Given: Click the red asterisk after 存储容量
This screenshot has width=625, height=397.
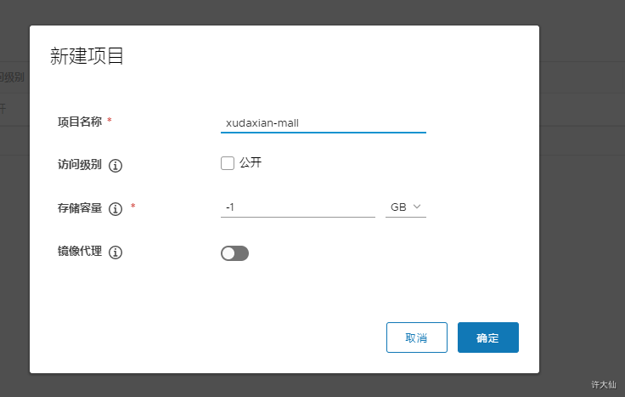Looking at the screenshot, I should point(133,207).
